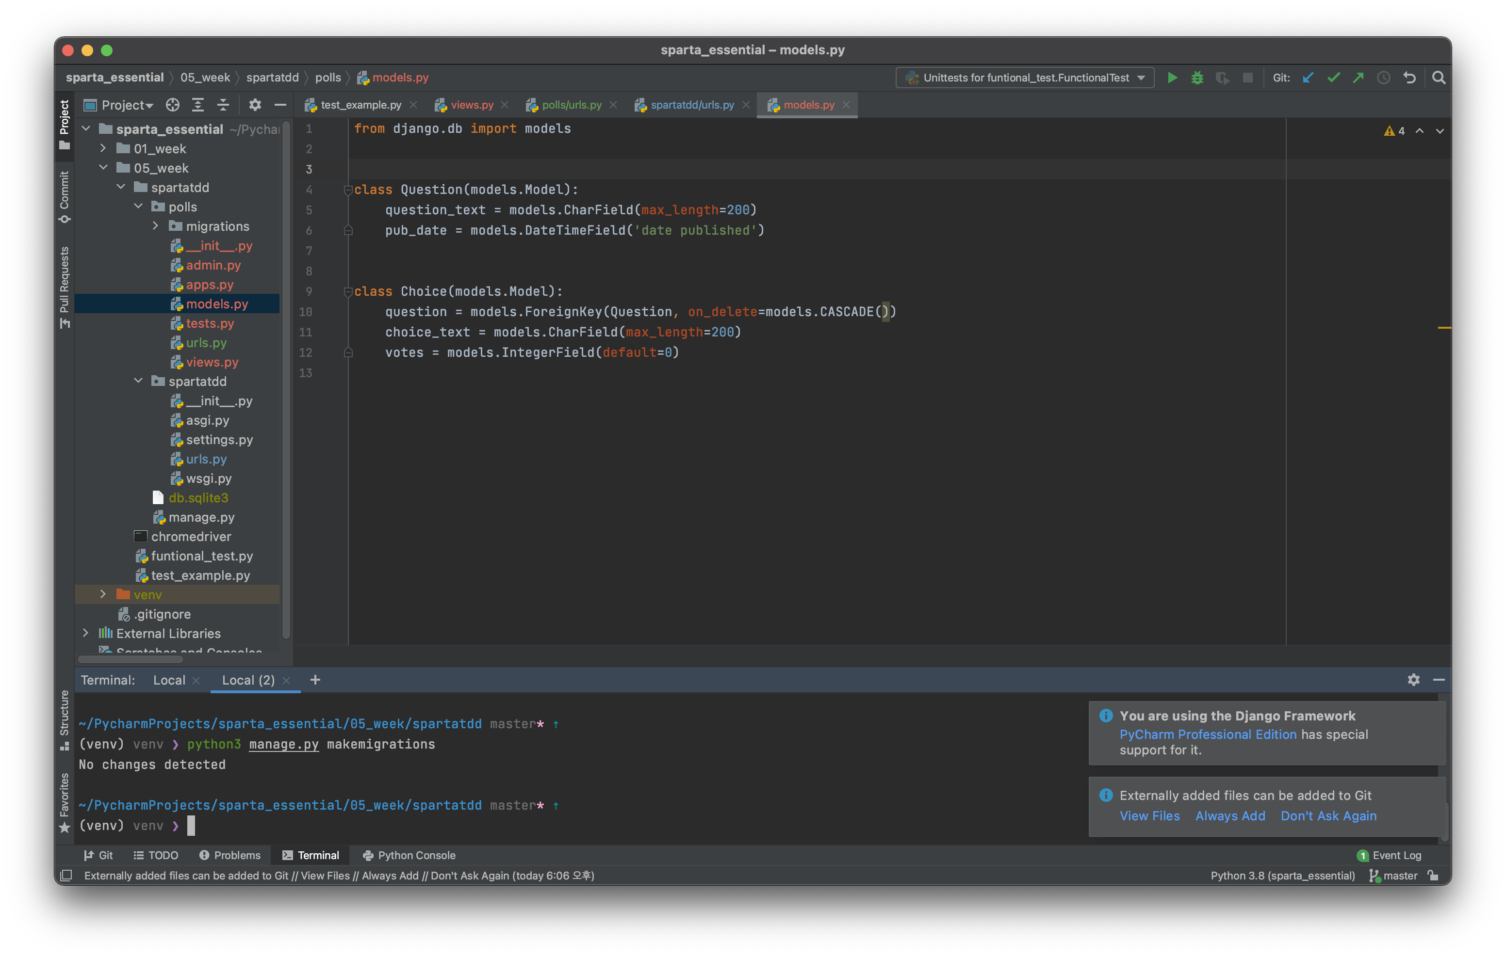Open terminal settings gear icon
Viewport: 1506px width, 957px height.
1413,680
